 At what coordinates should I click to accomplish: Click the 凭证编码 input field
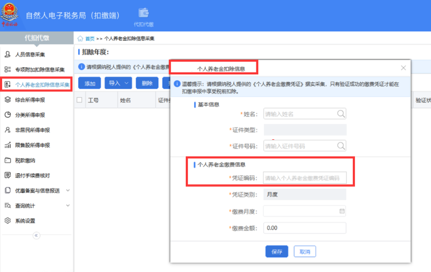click(x=304, y=178)
